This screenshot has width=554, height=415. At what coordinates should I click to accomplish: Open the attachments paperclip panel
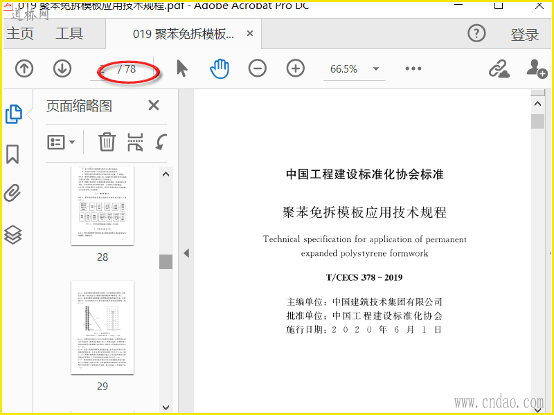point(12,193)
